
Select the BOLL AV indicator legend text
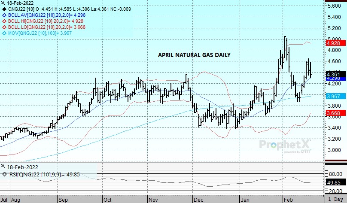(47, 15)
